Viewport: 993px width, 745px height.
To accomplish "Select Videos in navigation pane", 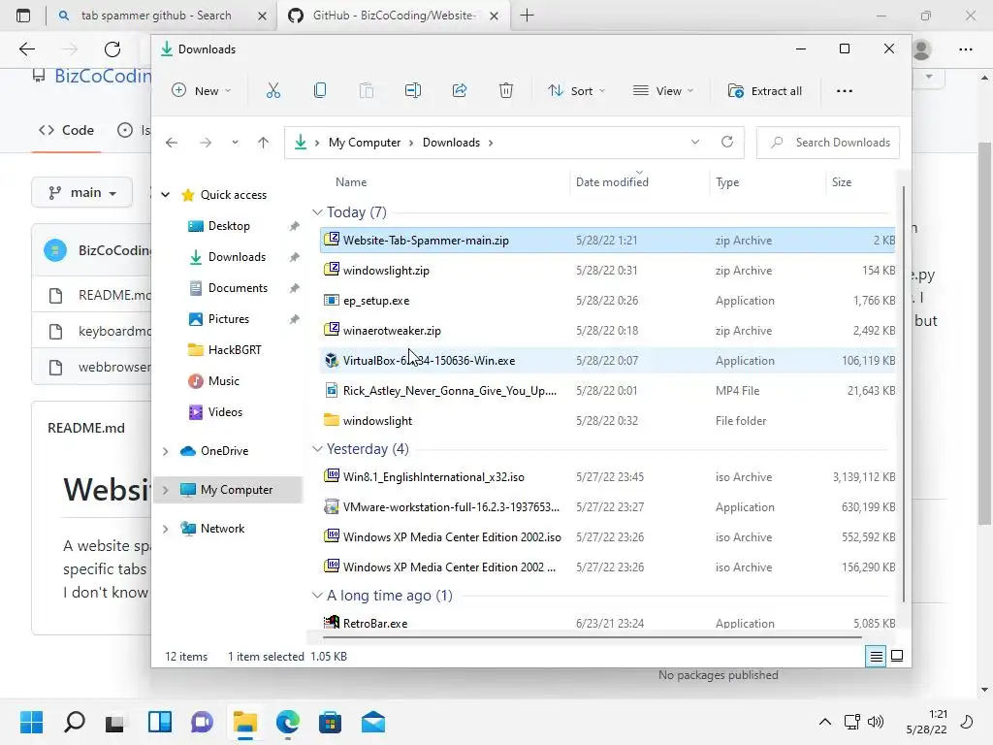I will point(225,412).
